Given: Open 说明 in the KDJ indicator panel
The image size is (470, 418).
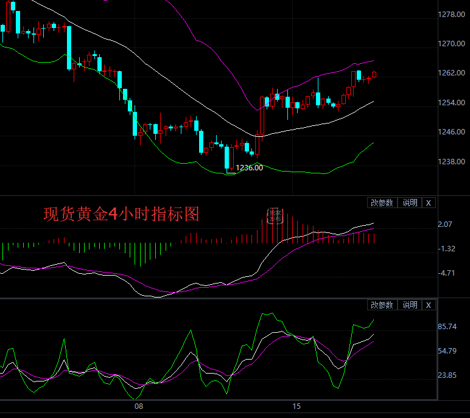Looking at the screenshot, I should click(x=410, y=305).
